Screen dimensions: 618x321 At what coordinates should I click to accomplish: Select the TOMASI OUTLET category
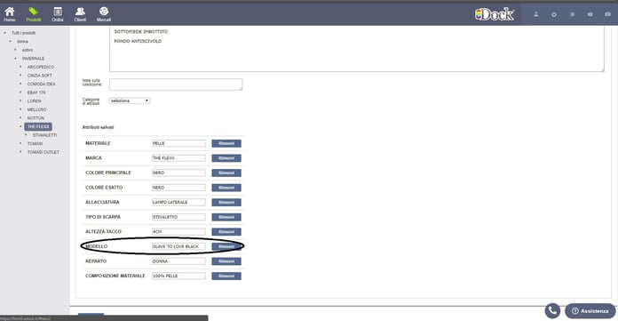tap(44, 152)
